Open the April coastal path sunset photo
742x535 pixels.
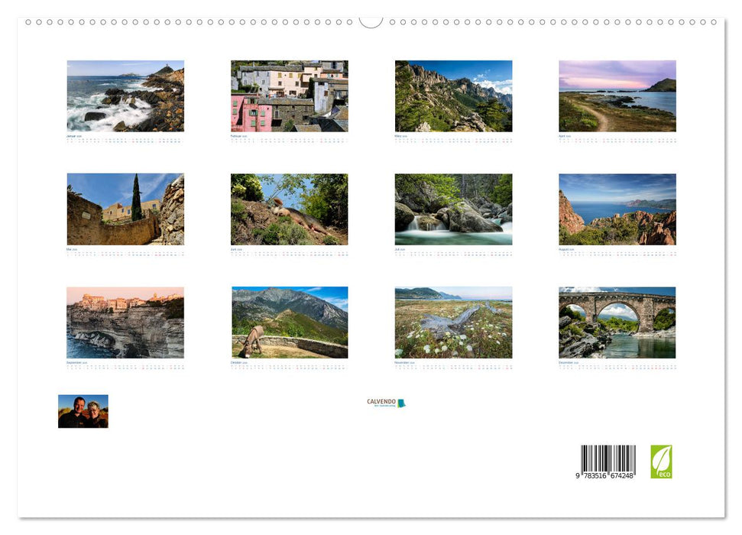[x=617, y=96]
